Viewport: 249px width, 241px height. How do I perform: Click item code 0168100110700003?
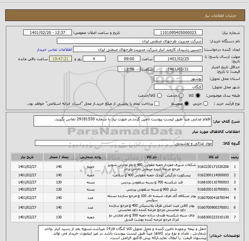pos(213,182)
